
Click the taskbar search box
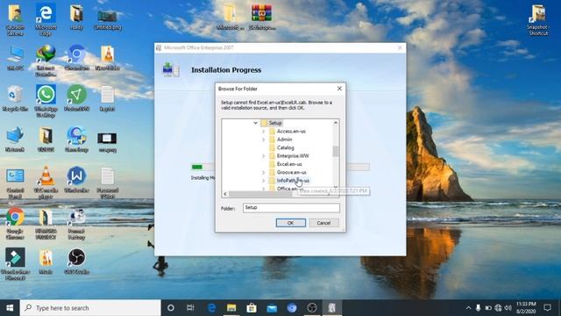click(90, 308)
